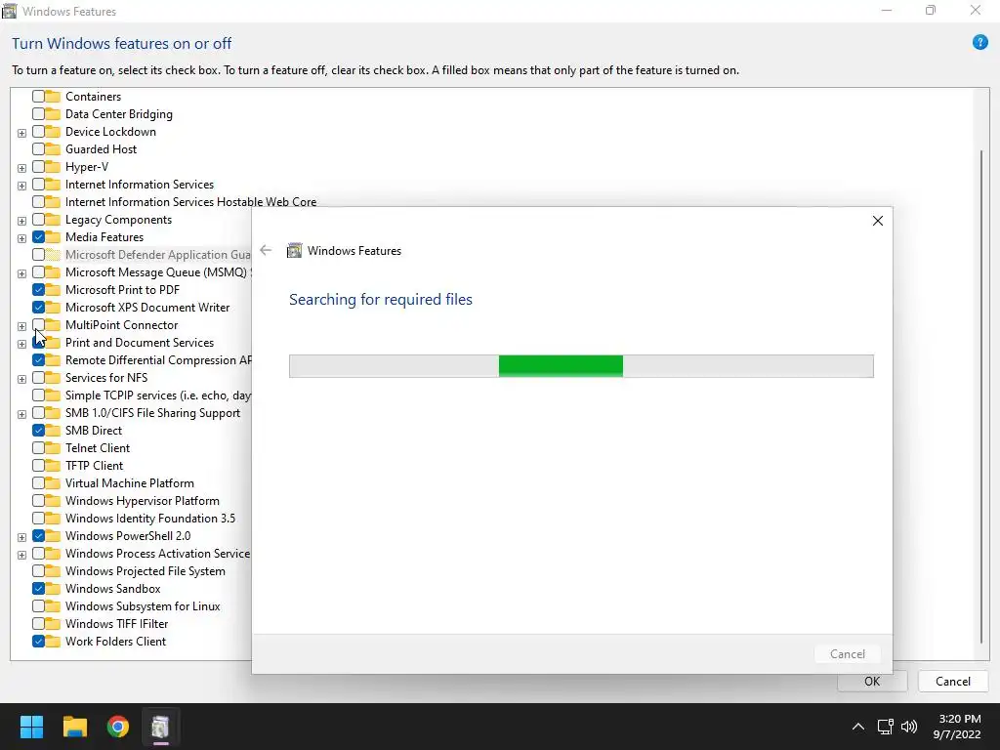Select Print and Document Services row

click(x=139, y=343)
